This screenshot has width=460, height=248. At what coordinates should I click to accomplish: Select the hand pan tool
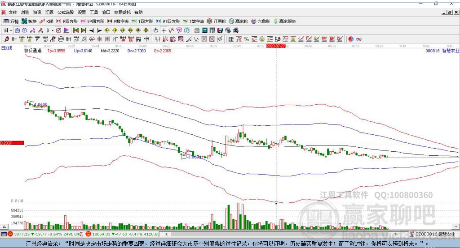coord(156,30)
